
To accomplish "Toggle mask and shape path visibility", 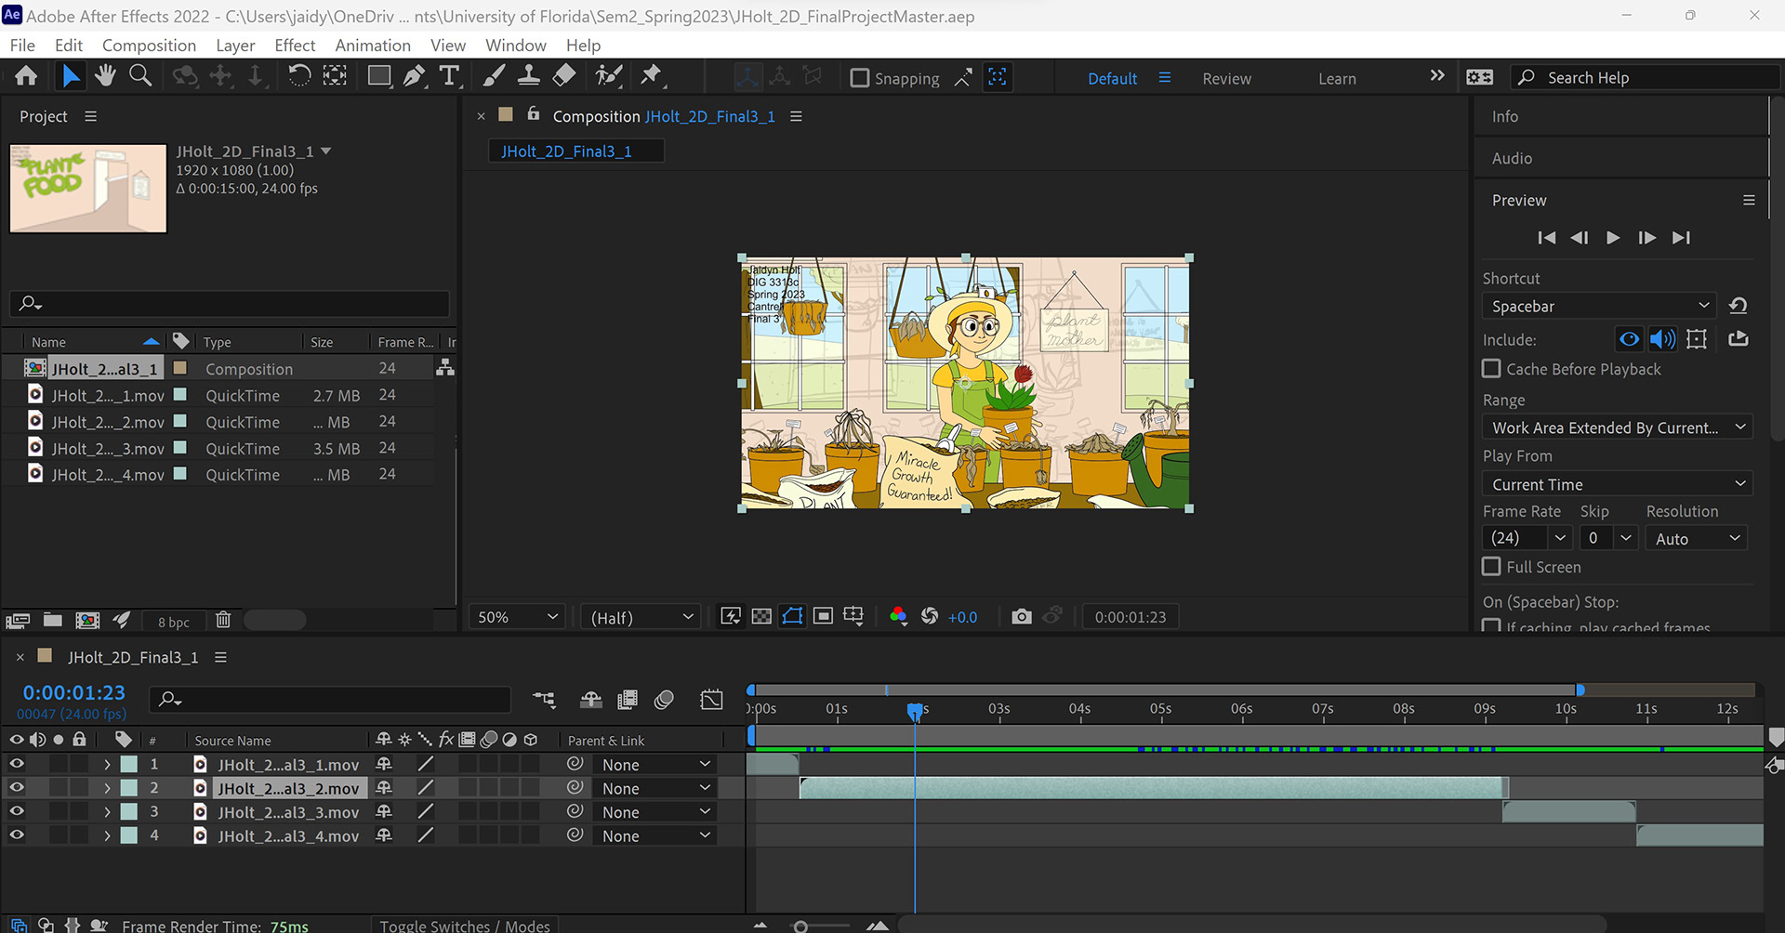I will tap(792, 617).
